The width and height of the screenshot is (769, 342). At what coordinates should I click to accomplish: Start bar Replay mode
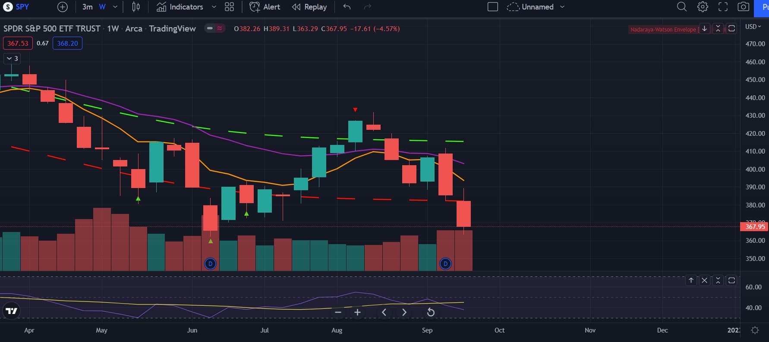[309, 7]
